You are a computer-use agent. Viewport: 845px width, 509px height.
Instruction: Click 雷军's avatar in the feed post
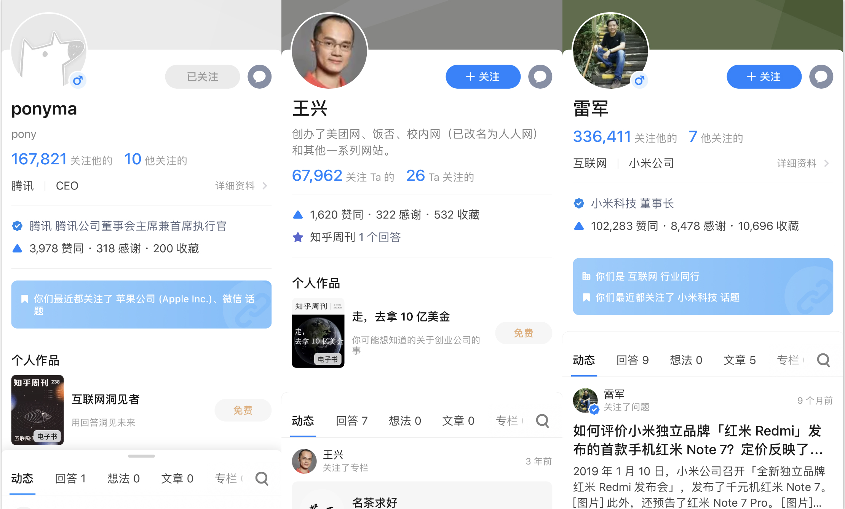[x=585, y=401]
